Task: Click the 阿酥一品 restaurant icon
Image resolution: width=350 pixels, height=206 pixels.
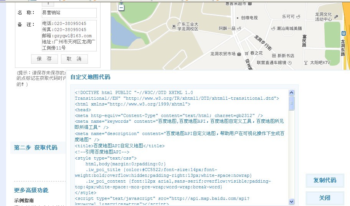Action: click(239, 28)
